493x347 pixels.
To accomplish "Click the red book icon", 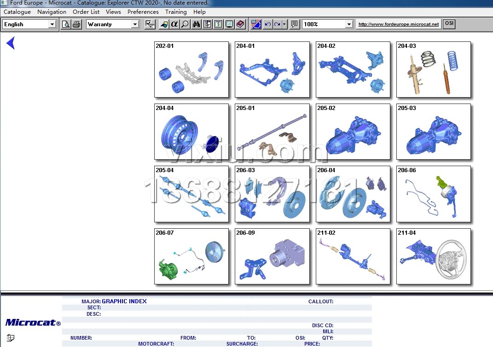I will [240, 24].
